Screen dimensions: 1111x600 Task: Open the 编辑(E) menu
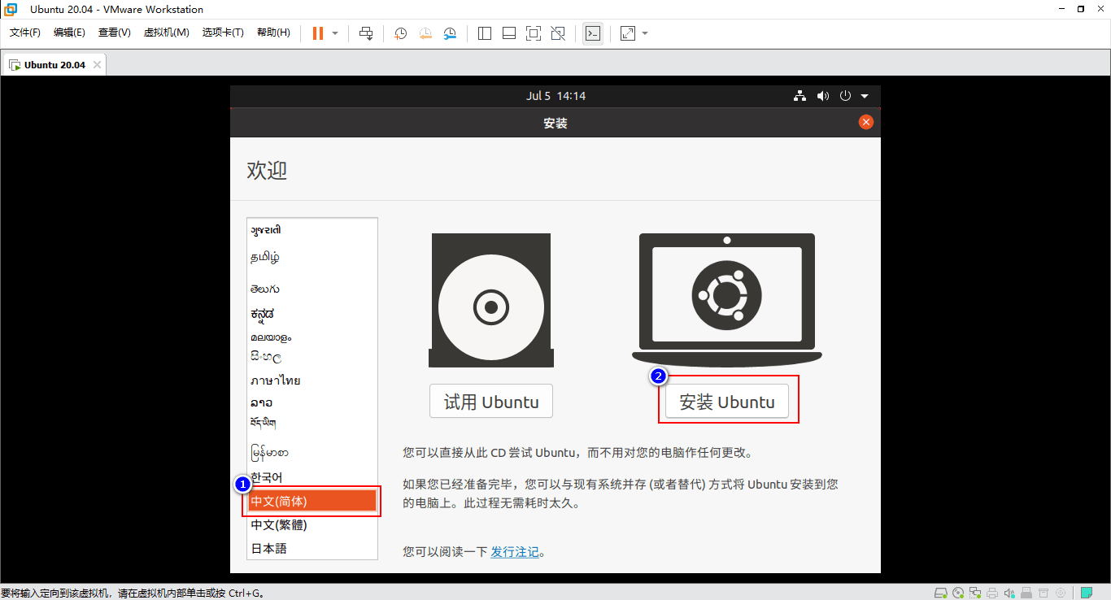tap(69, 33)
